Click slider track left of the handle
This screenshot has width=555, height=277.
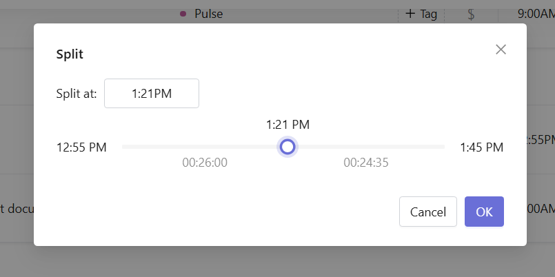[x=199, y=147]
